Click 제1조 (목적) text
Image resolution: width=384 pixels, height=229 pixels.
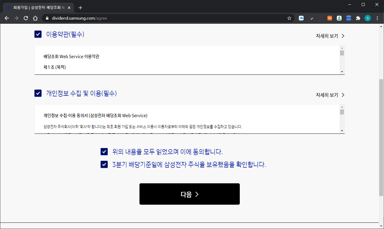coord(55,67)
